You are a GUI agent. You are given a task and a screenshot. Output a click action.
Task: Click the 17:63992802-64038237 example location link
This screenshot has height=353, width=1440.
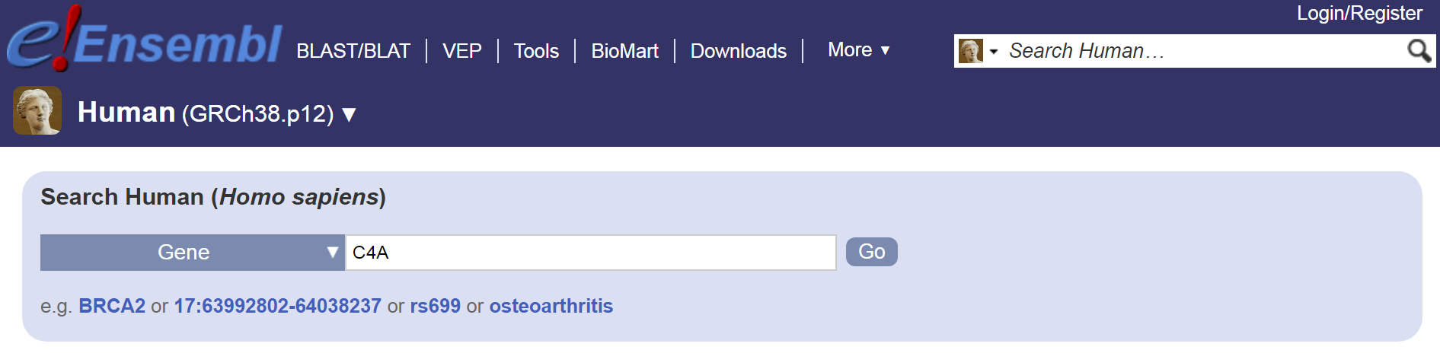[277, 306]
